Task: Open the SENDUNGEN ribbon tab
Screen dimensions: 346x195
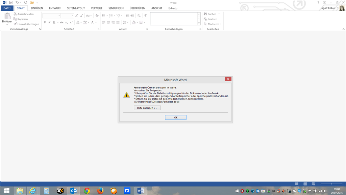Action: point(116,8)
